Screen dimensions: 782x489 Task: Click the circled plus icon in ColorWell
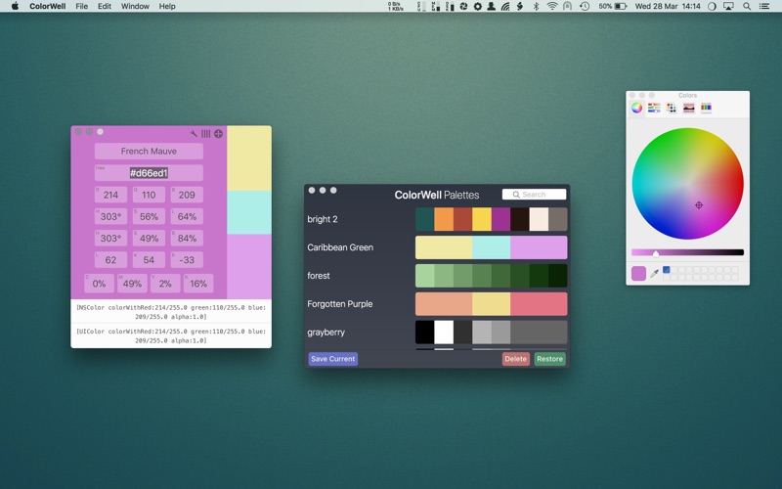pos(218,134)
